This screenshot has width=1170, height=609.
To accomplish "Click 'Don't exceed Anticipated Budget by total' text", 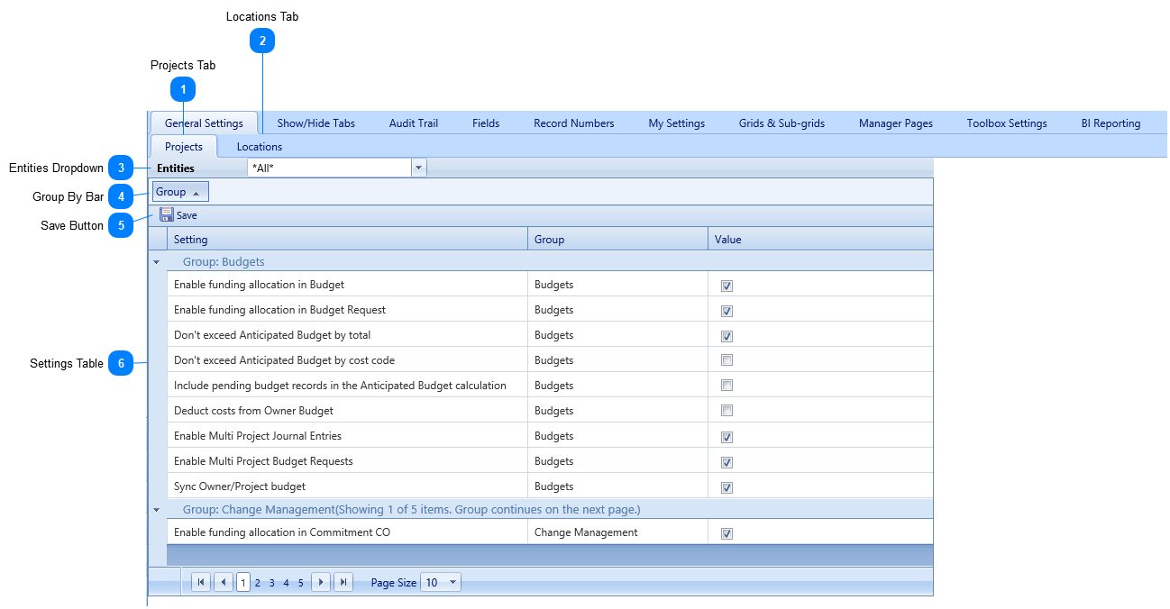I will [x=272, y=335].
